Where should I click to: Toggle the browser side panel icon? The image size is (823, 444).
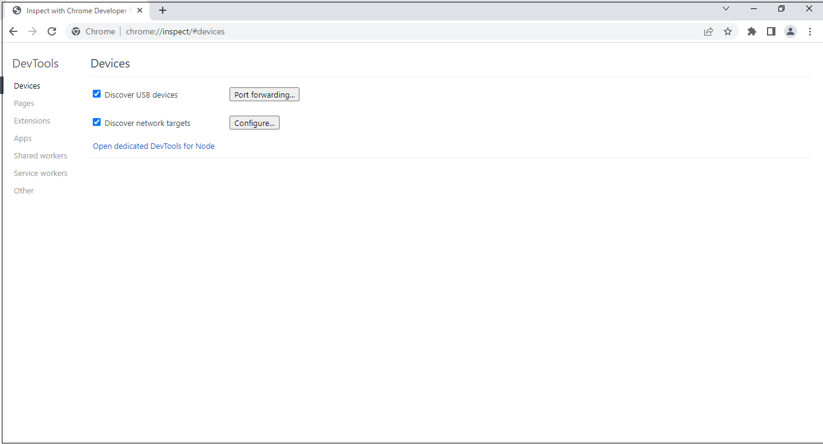[x=771, y=31]
